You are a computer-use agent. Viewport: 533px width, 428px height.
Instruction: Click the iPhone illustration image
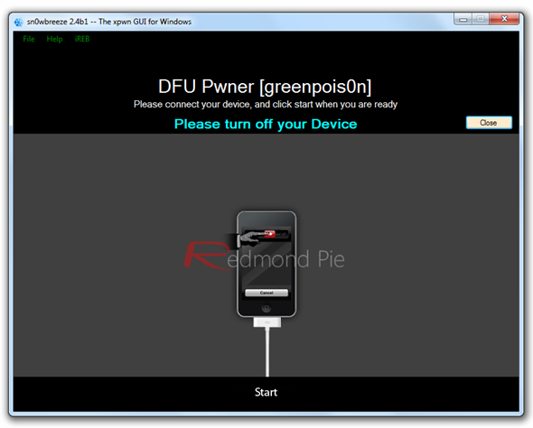click(266, 265)
